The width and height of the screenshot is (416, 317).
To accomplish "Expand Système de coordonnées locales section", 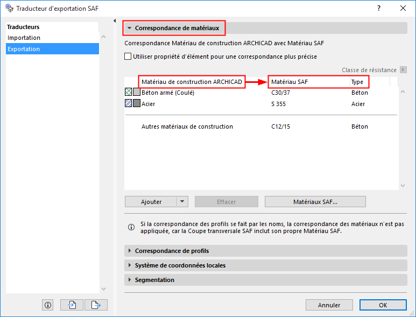I will [130, 265].
